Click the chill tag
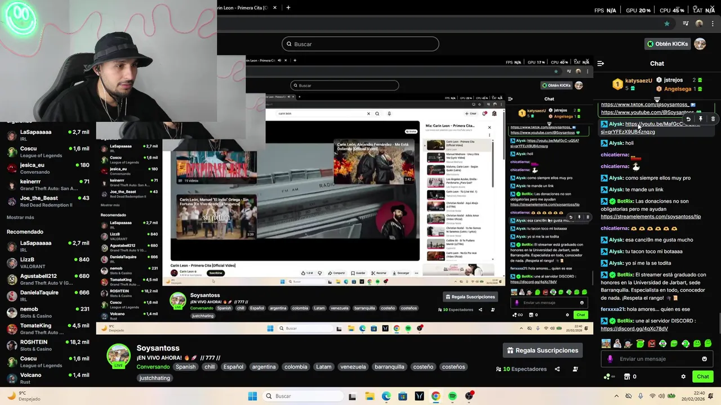Image resolution: width=721 pixels, height=405 pixels. click(210, 367)
